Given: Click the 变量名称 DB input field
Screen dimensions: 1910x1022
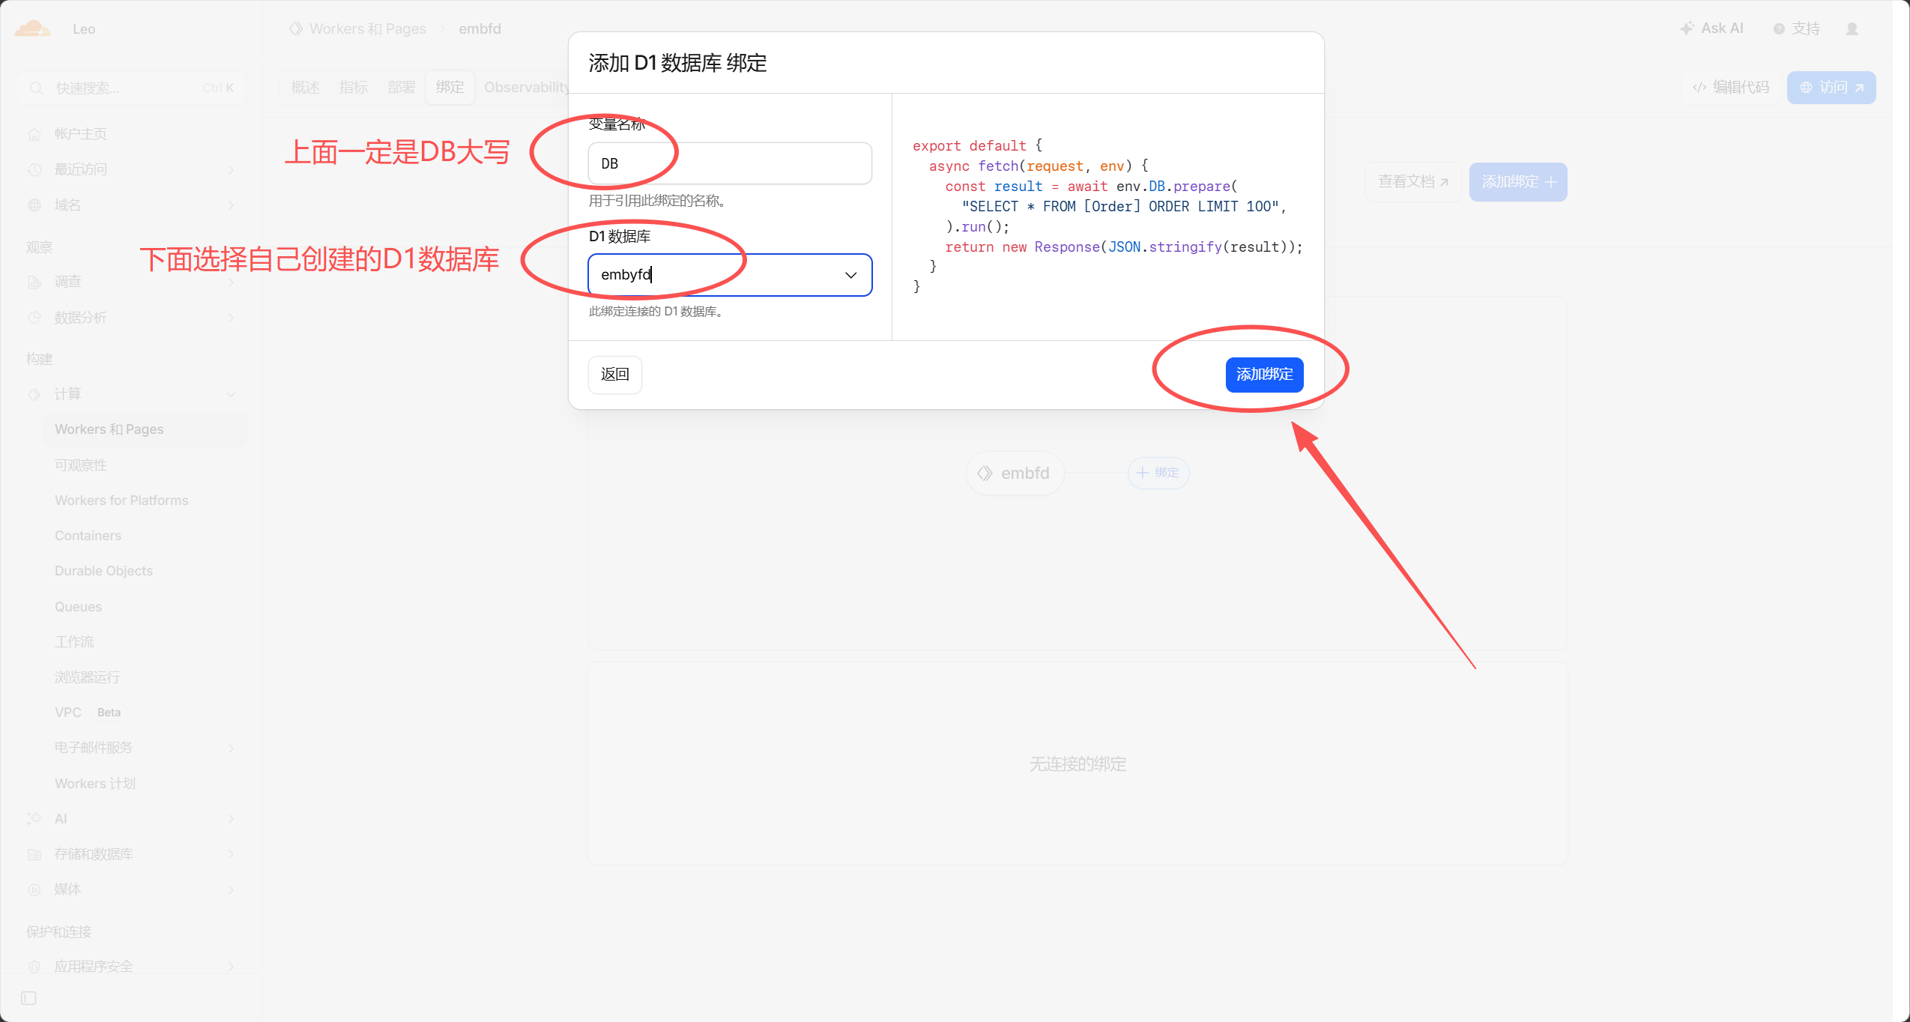Looking at the screenshot, I should click(x=730, y=163).
